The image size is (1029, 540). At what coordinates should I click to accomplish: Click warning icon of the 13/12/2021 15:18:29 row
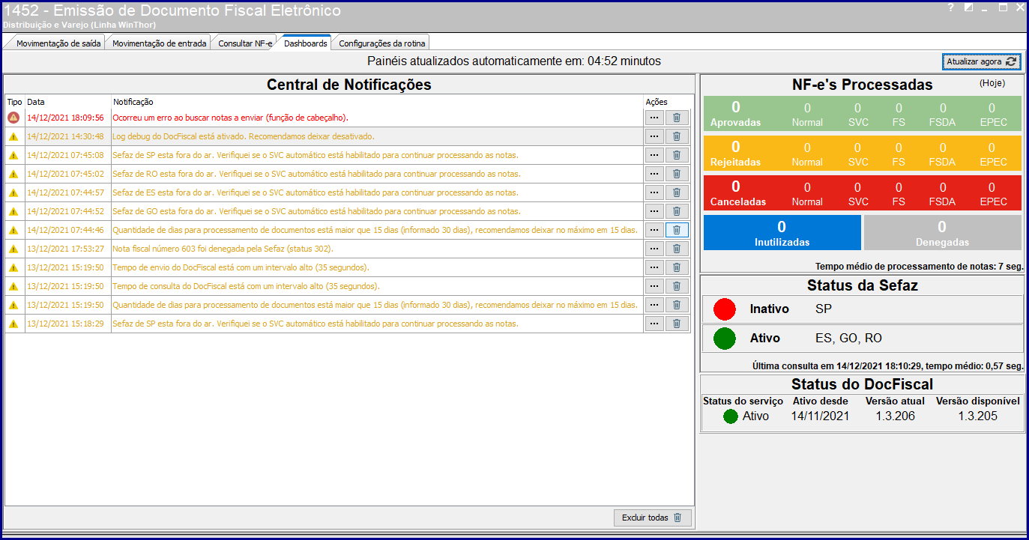pos(13,324)
